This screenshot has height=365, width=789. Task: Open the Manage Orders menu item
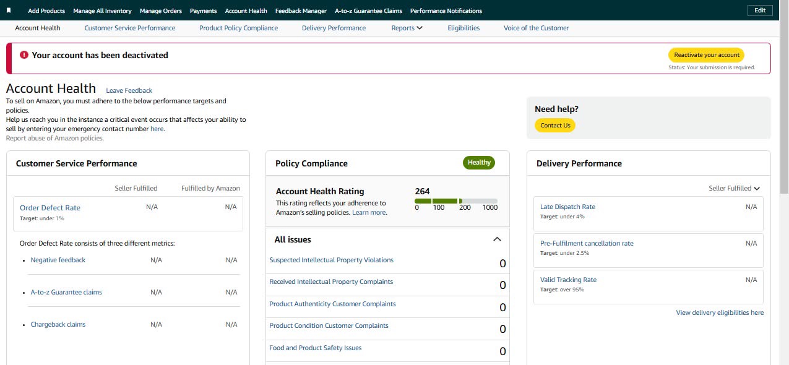[161, 11]
